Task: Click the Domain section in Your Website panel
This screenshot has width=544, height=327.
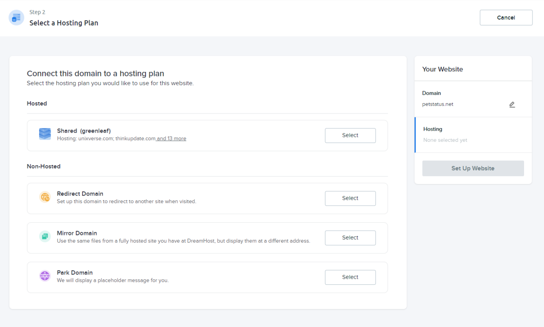Action: point(432,93)
